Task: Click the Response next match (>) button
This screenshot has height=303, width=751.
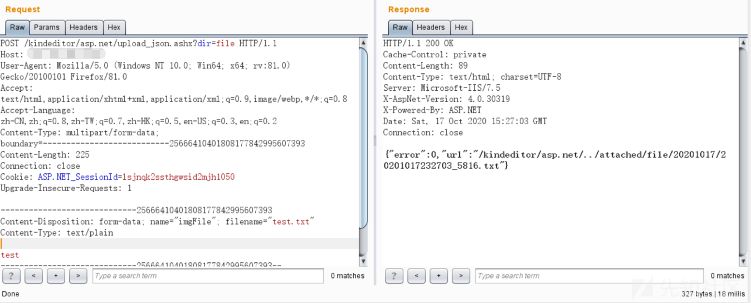Action: click(461, 276)
